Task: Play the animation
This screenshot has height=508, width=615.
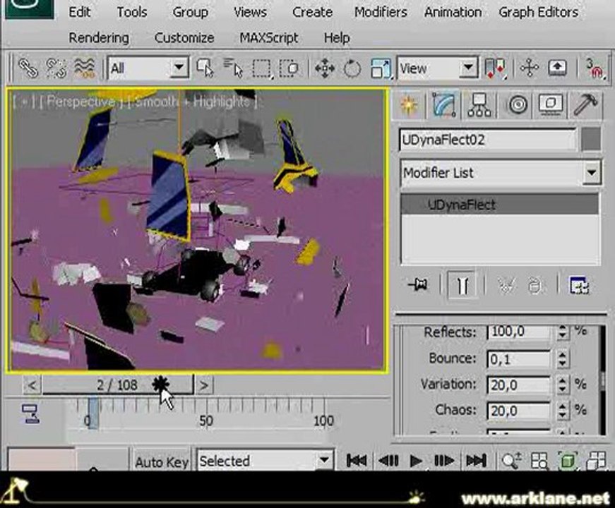Action: [416, 461]
